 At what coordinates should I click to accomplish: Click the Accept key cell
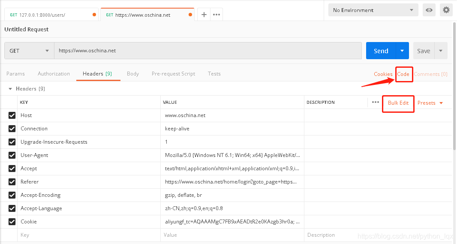coord(89,169)
